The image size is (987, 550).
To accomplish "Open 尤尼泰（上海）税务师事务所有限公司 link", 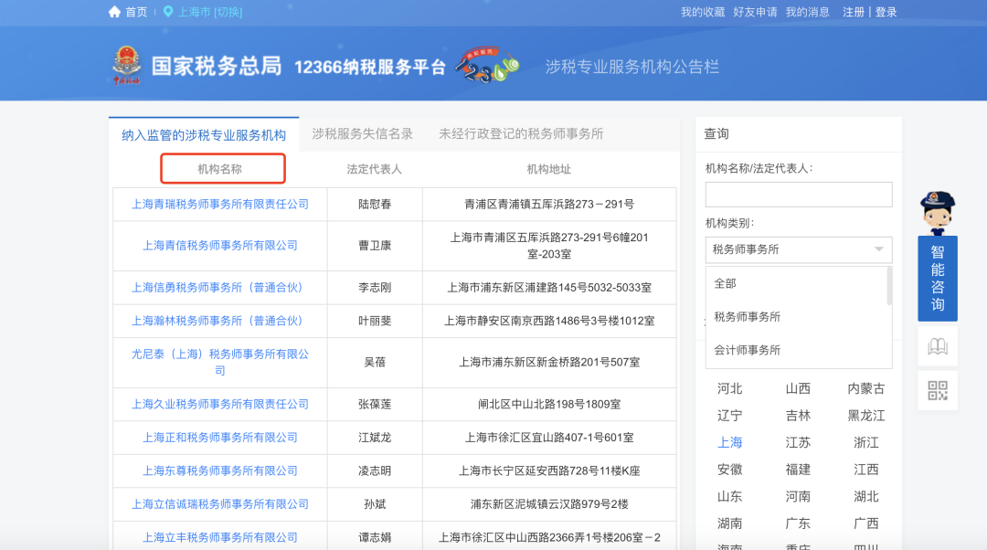I will tap(219, 362).
